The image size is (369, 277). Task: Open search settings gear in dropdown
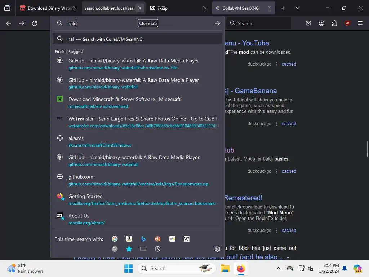(x=217, y=249)
